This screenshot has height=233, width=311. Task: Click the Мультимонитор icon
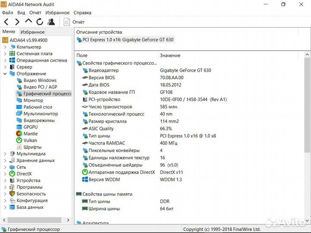[19, 113]
